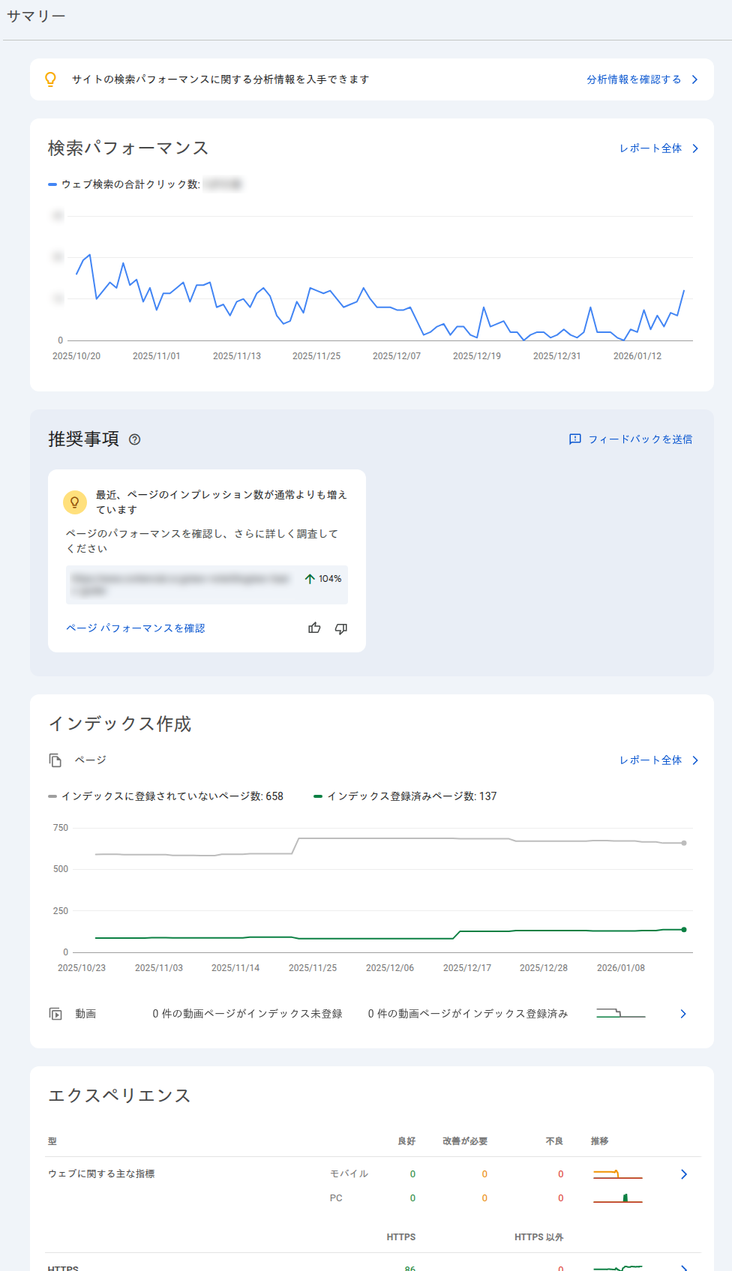Select the pages icon beside ページ
The image size is (732, 1271).
[x=55, y=760]
